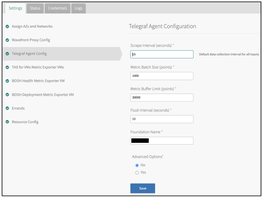Viewport: 262px width, 197px height.
Task: Select the Settings tab
Action: point(16,9)
